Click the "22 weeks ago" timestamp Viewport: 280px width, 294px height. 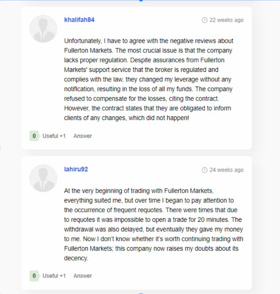[x=226, y=20]
